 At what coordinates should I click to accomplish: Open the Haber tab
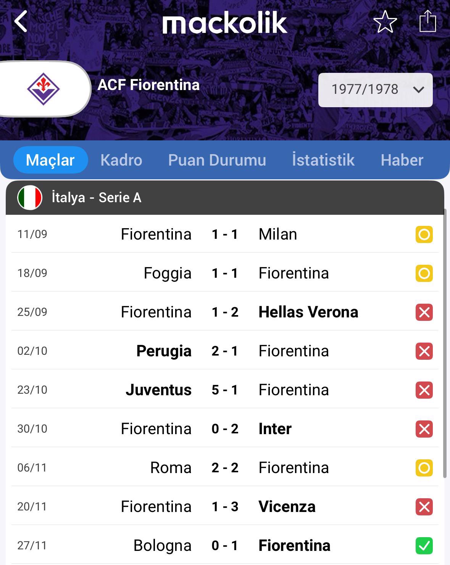[x=402, y=160]
